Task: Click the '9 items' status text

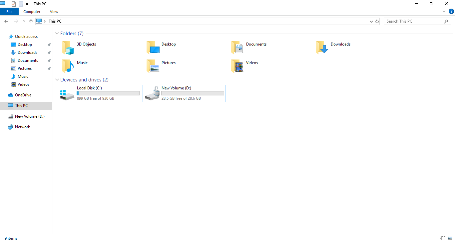Action: 11,238
